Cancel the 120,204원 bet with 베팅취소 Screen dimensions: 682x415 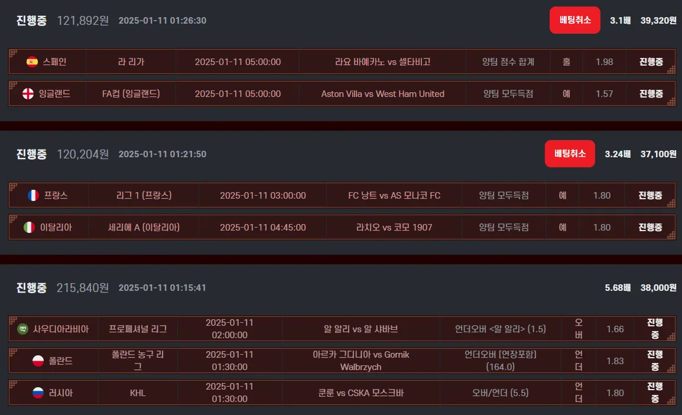pyautogui.click(x=570, y=154)
